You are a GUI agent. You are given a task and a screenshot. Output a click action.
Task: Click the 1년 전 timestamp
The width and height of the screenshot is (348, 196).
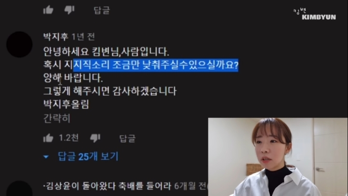[83, 37]
